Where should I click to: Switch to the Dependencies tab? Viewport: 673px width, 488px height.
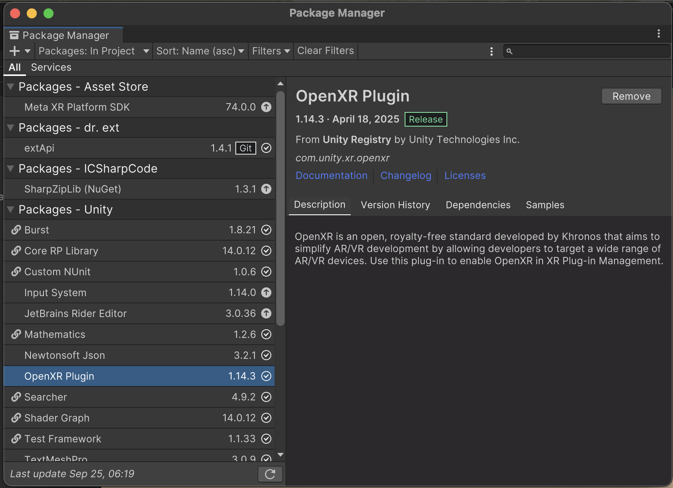point(478,205)
